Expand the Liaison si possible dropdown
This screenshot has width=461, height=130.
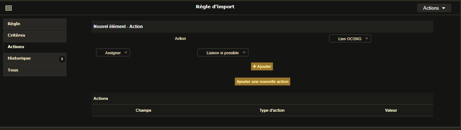[223, 52]
